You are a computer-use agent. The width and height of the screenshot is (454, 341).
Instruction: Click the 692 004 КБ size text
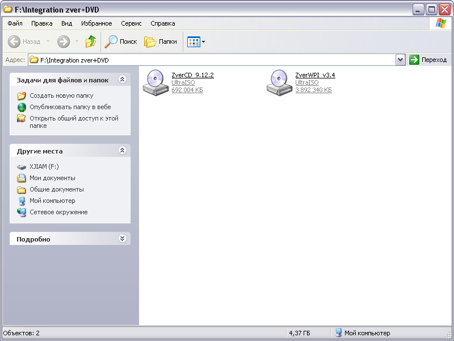point(187,90)
